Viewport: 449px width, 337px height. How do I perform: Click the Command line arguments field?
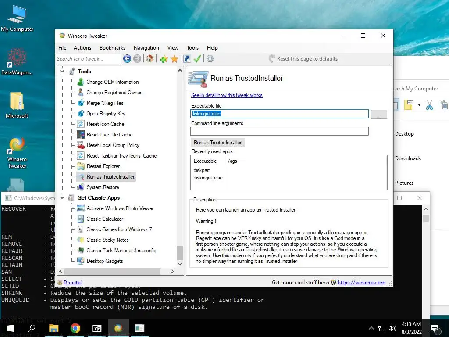(x=279, y=131)
